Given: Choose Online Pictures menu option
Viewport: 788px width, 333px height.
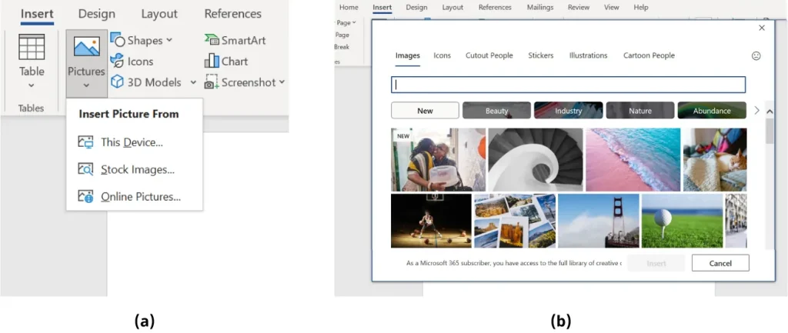Looking at the screenshot, I should 140,196.
